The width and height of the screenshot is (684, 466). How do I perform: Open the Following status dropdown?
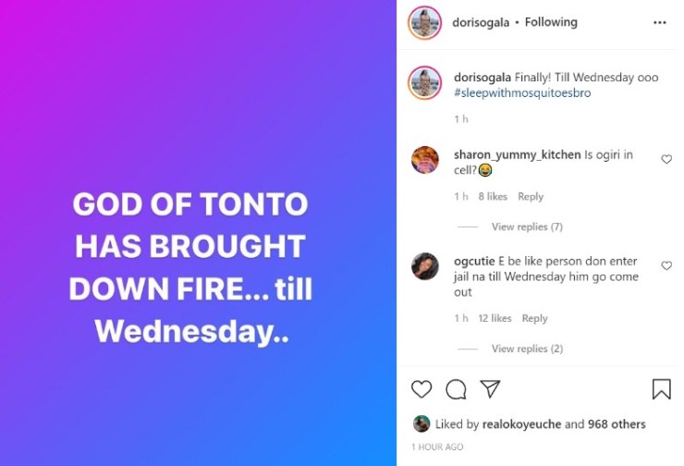[x=551, y=22]
